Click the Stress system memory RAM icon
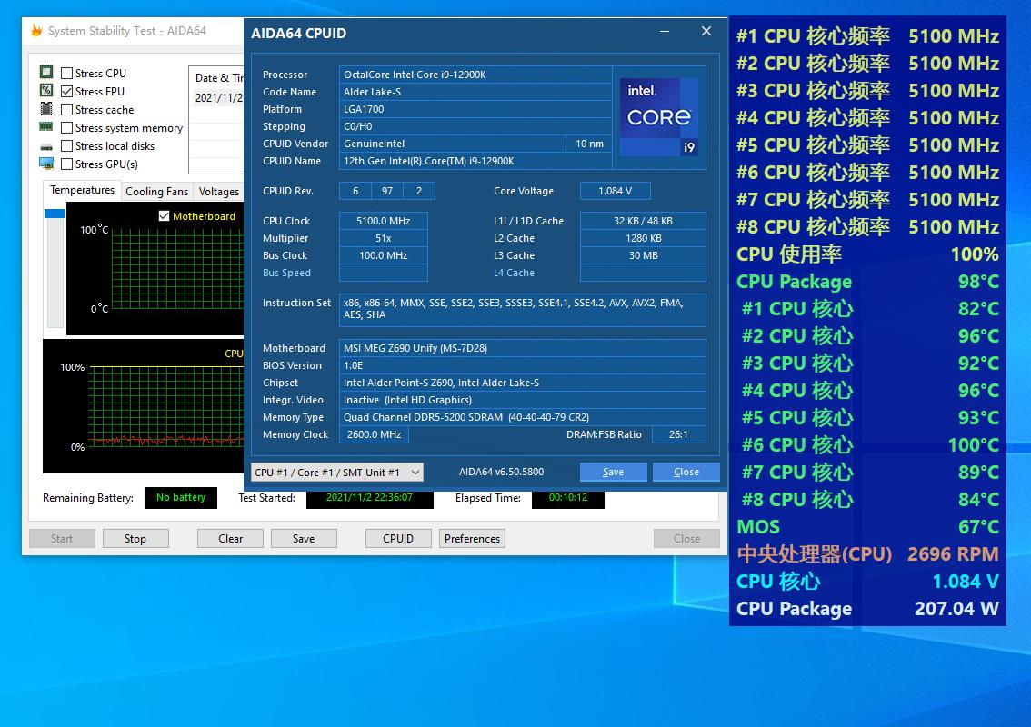The width and height of the screenshot is (1031, 727). 45,128
